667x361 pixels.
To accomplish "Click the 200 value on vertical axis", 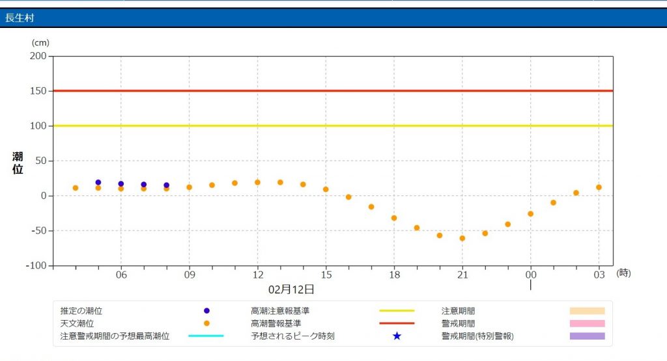I will [x=38, y=56].
